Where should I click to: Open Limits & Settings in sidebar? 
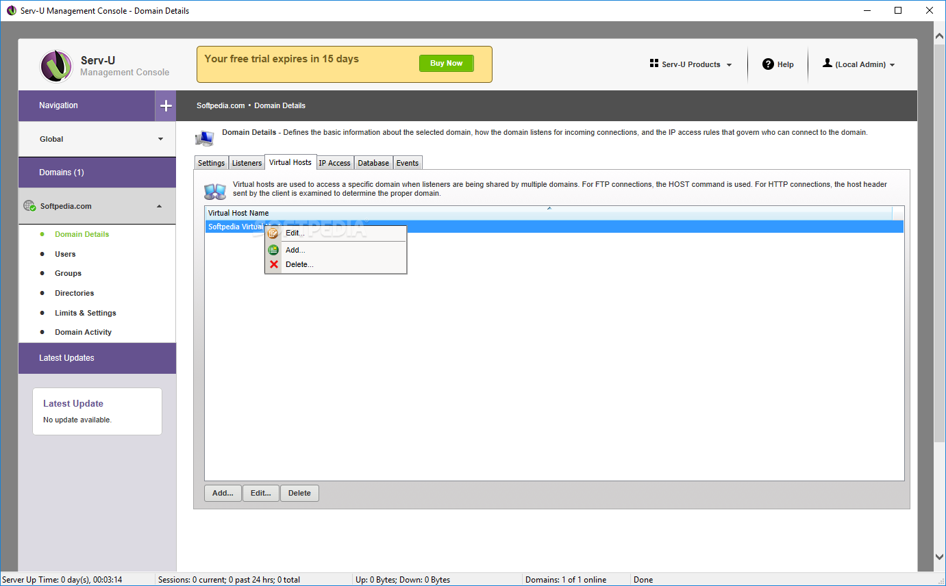86,313
